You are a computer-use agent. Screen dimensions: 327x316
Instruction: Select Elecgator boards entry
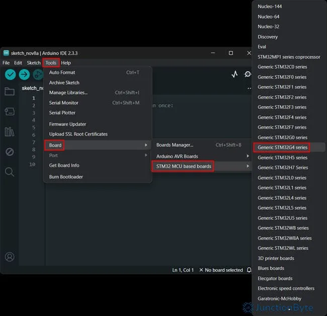[289, 278]
